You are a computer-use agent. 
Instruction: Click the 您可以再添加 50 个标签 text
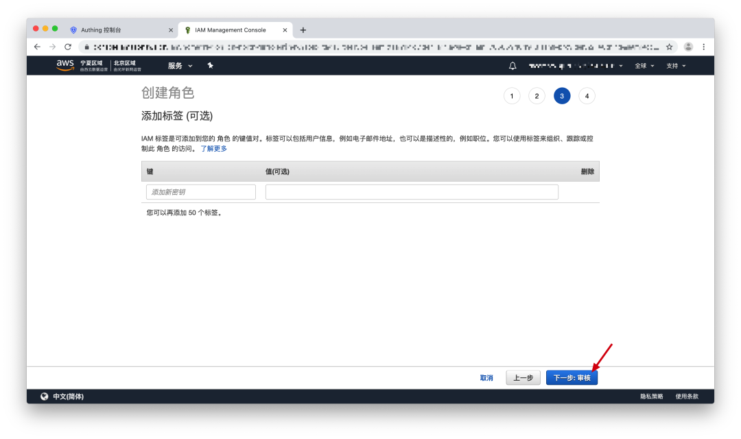pyautogui.click(x=185, y=213)
